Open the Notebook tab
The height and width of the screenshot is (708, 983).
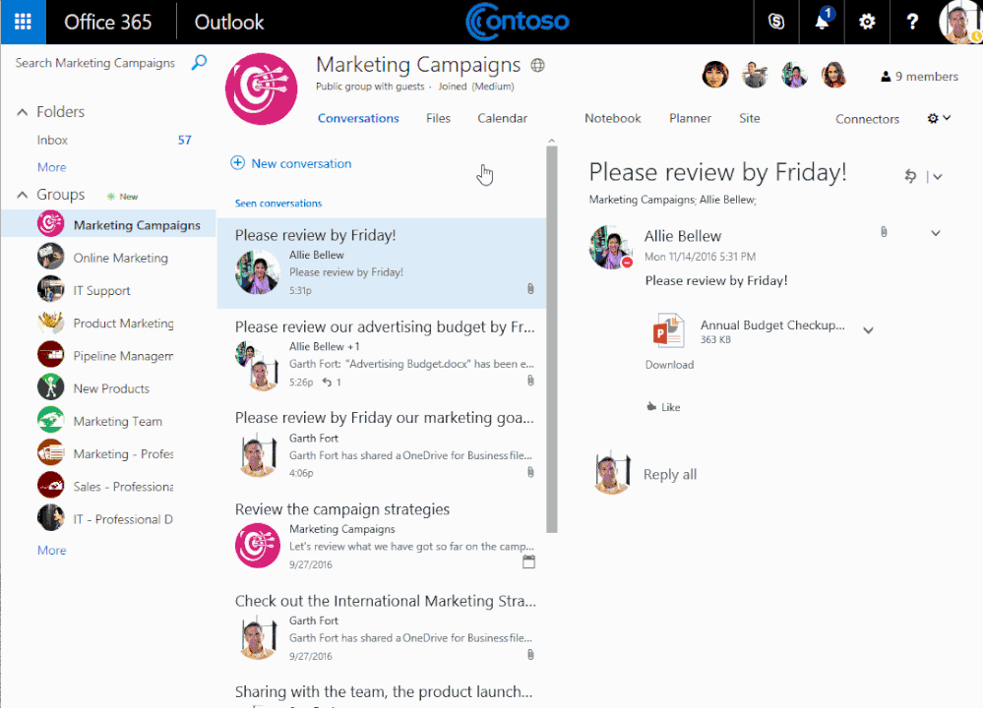612,118
